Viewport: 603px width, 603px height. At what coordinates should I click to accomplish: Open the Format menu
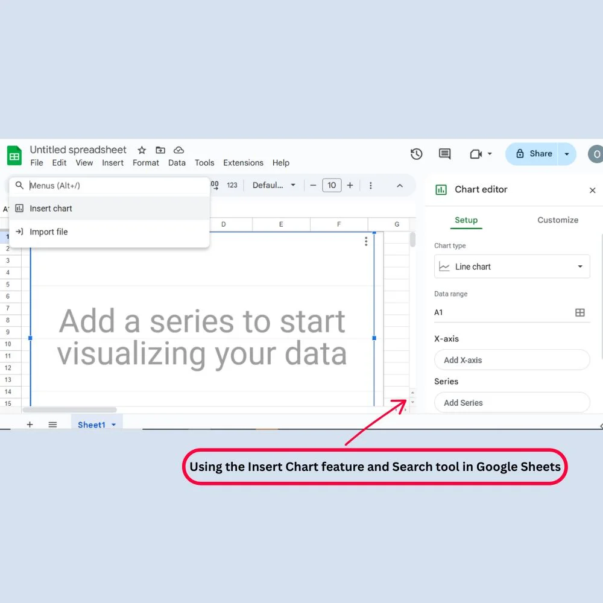coord(146,163)
